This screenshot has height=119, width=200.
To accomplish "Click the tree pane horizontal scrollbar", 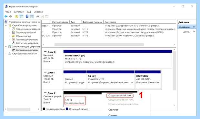I will click(19, 109).
